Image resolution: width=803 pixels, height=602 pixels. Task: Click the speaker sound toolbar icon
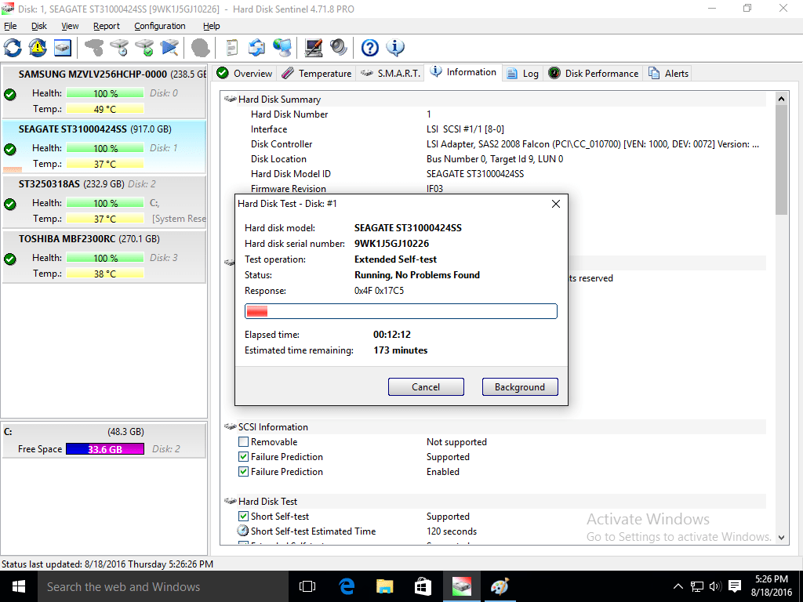pos(339,48)
